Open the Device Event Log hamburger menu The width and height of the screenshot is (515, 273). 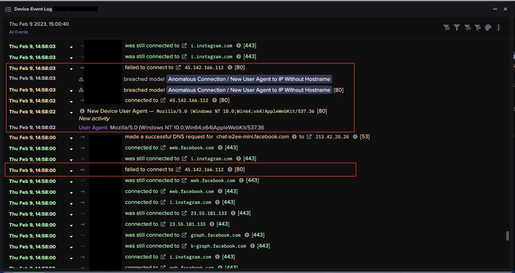pyautogui.click(x=8, y=9)
